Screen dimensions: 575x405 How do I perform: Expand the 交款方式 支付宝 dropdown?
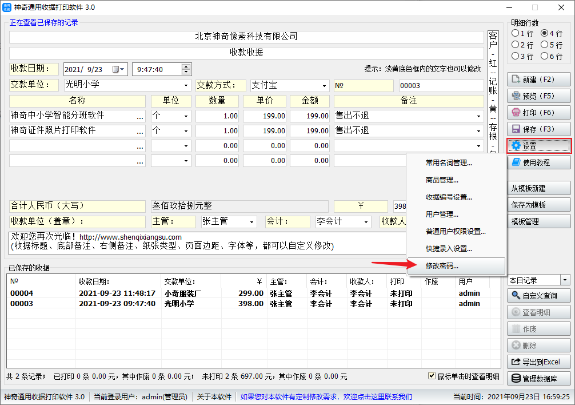[325, 86]
